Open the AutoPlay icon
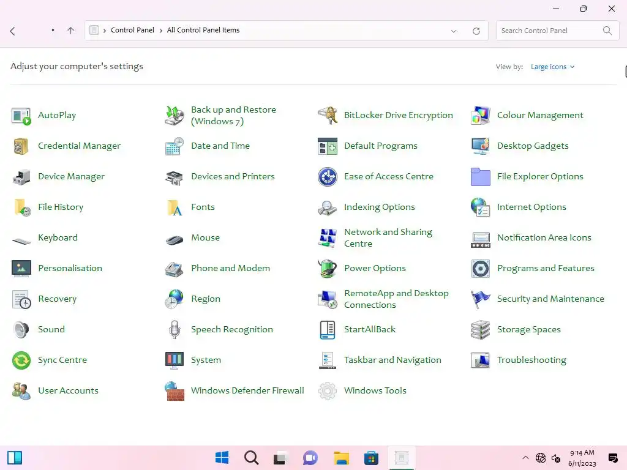Image resolution: width=627 pixels, height=470 pixels. pos(21,116)
